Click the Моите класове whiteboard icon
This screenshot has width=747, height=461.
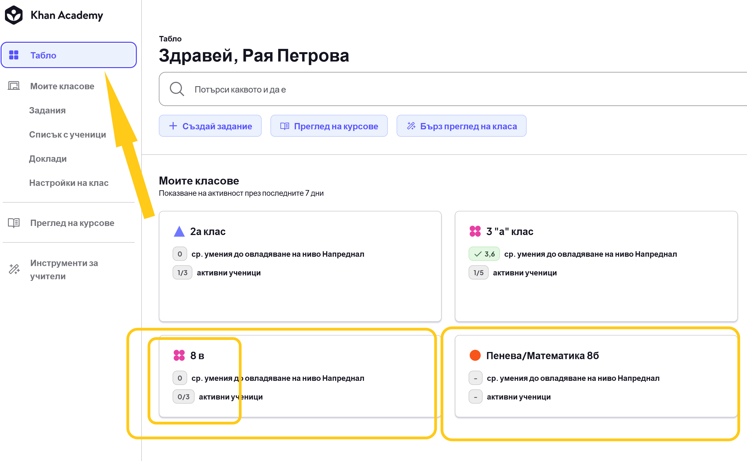[14, 86]
